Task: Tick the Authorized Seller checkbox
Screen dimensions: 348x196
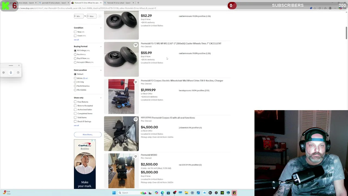Action: (75, 110)
